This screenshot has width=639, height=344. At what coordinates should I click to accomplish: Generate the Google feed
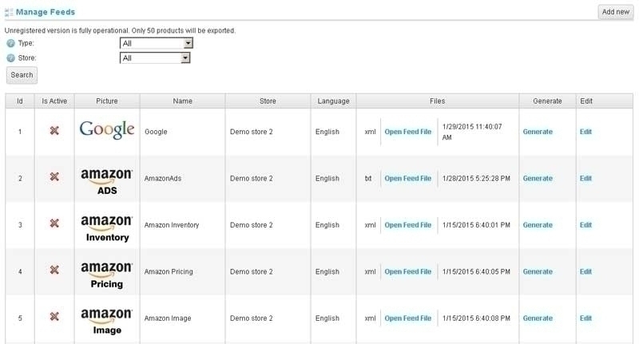tap(538, 132)
